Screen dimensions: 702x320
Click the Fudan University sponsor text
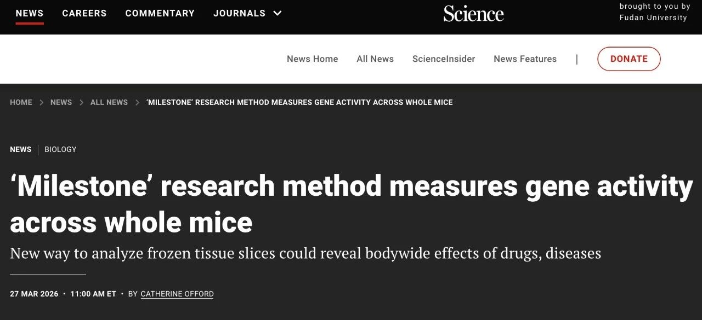click(653, 18)
